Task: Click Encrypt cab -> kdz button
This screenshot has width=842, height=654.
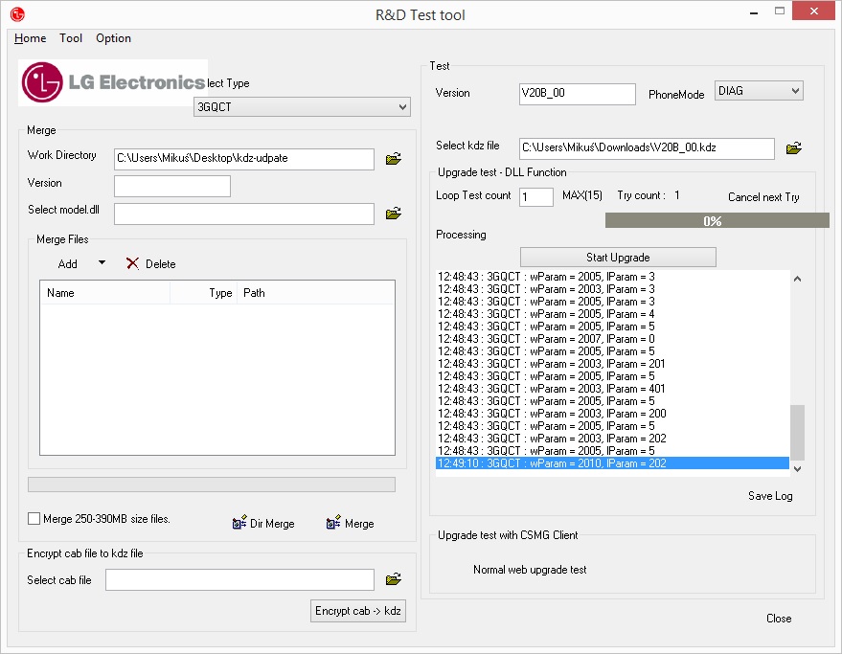Action: (358, 611)
